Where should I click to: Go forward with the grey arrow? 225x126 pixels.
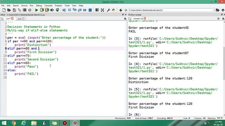click(x=126, y=10)
